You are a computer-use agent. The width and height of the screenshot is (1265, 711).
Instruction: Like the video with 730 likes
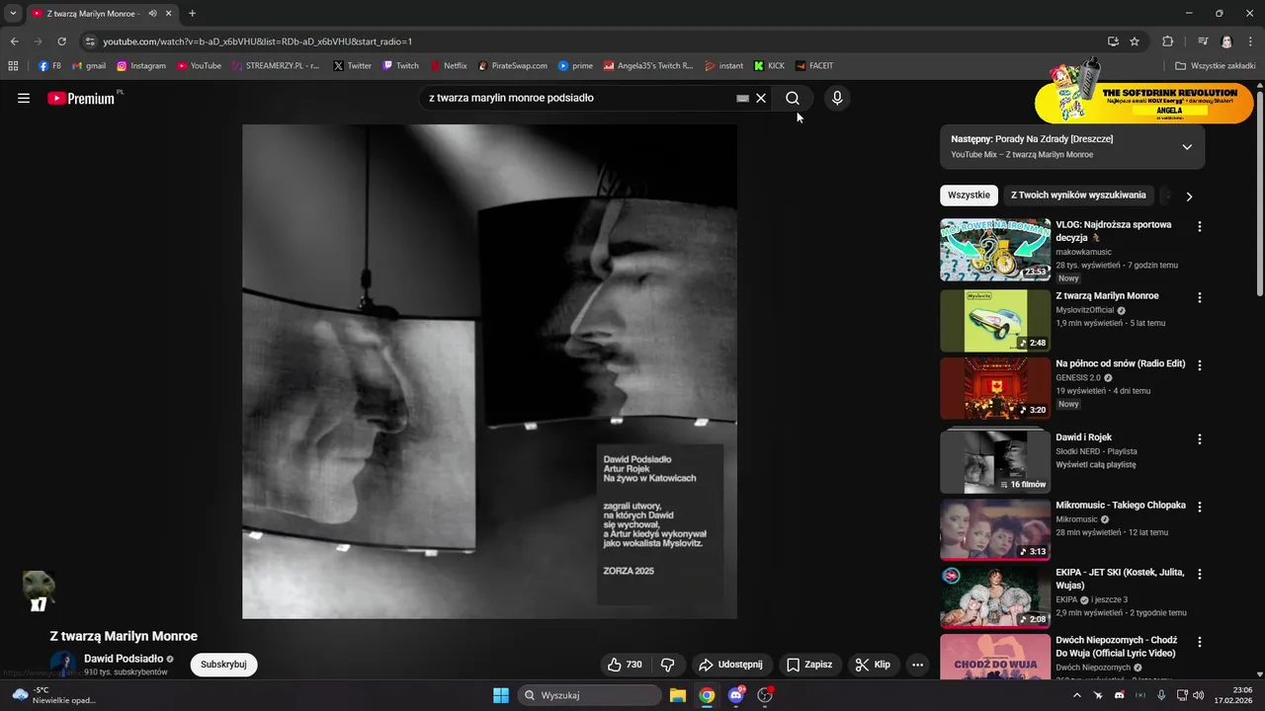coord(626,665)
